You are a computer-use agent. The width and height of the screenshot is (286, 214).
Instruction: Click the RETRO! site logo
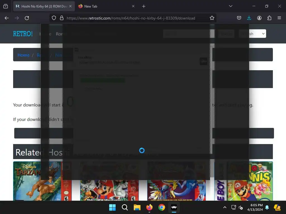tap(23, 34)
